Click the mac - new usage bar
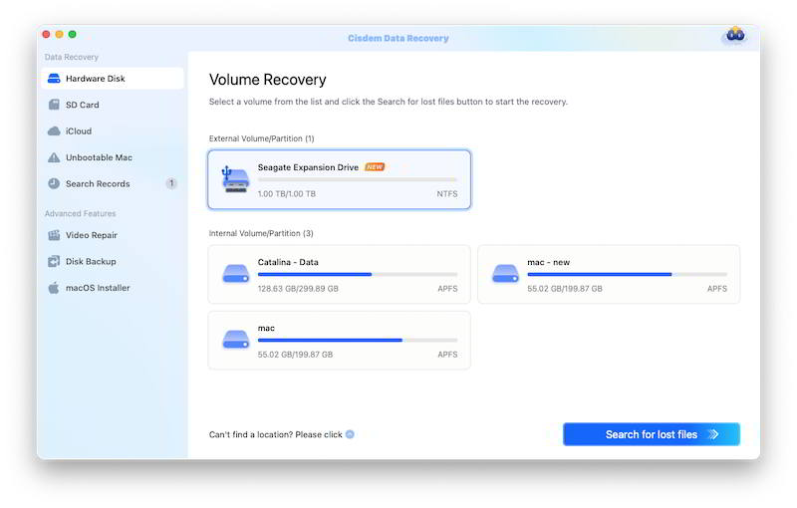Viewport: 797px width, 508px height. coord(628,274)
